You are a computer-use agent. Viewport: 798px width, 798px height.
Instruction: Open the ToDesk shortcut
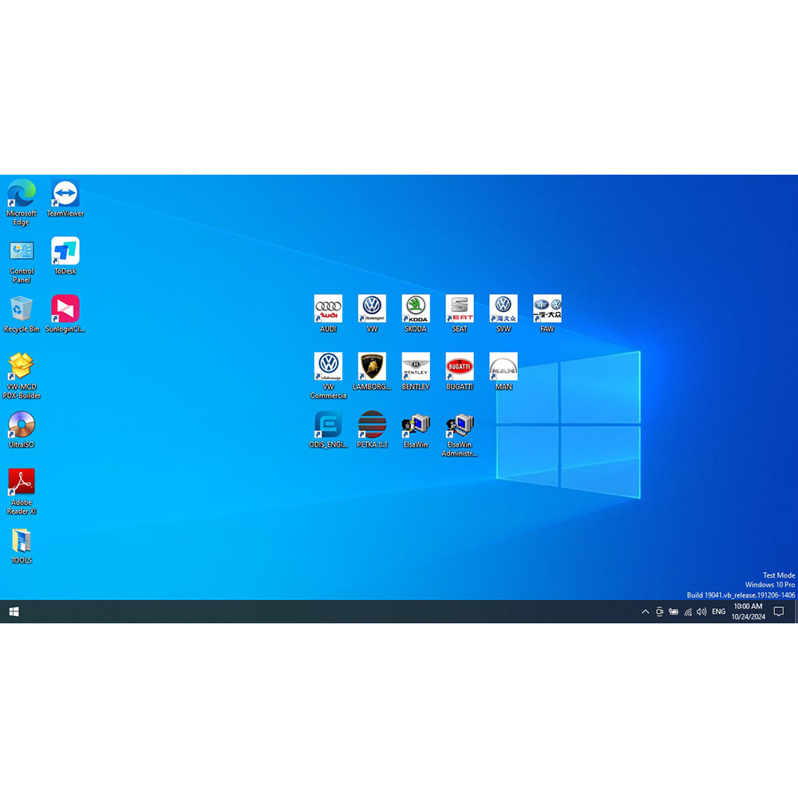(65, 256)
